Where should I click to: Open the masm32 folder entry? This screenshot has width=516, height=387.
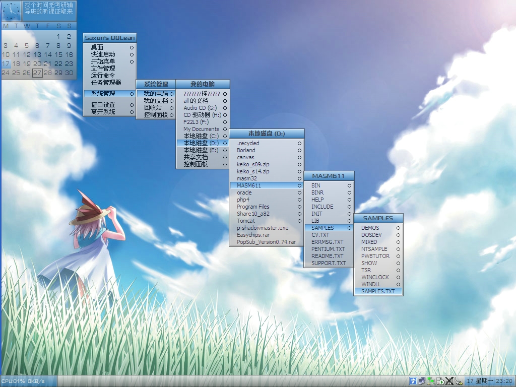tap(267, 178)
